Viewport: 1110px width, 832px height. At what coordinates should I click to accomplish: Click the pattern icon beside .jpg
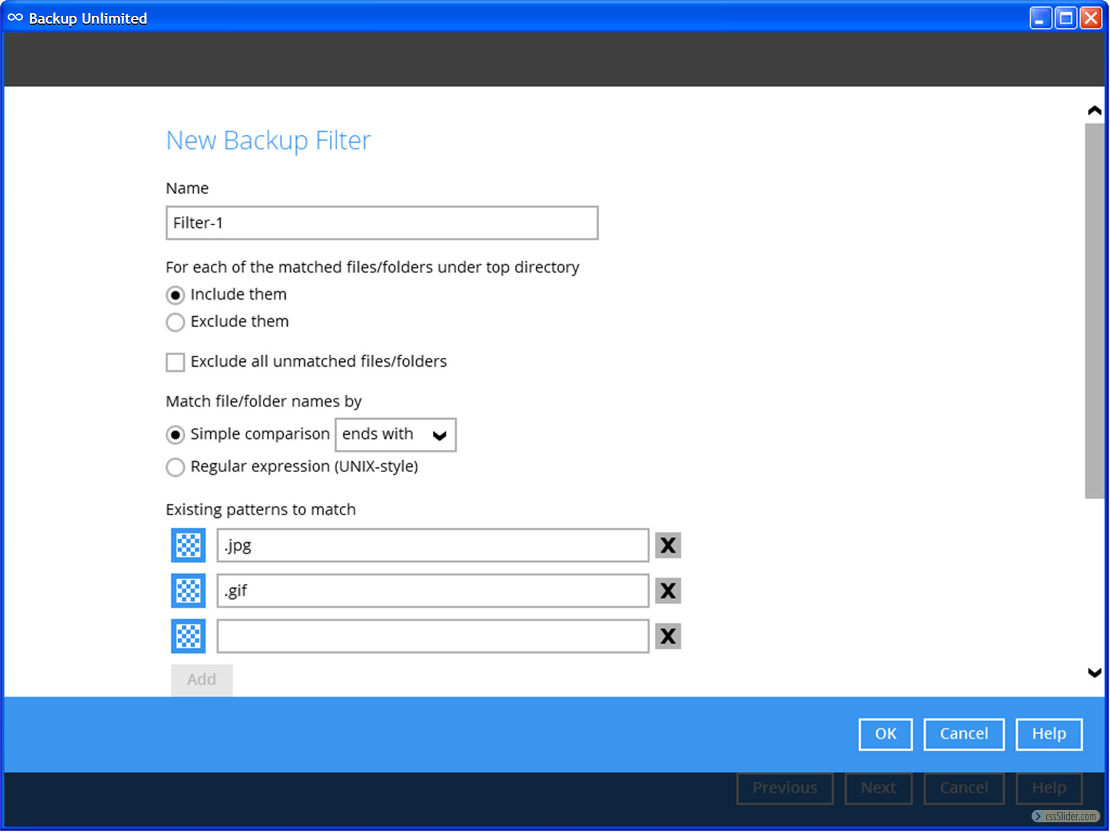(188, 546)
